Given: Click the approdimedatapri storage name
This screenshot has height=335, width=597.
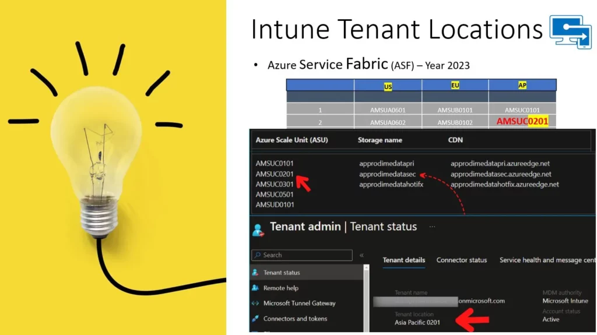Looking at the screenshot, I should 387,164.
